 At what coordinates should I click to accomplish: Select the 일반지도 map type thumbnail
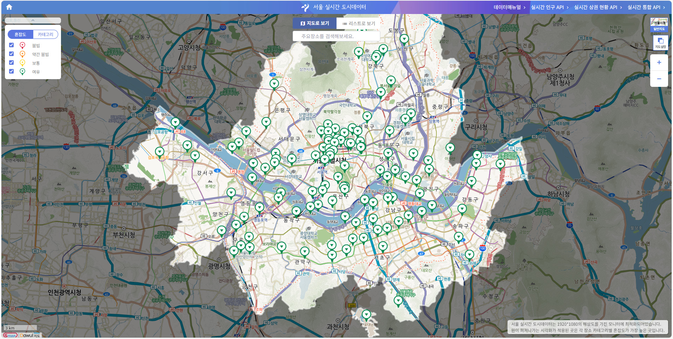(659, 25)
